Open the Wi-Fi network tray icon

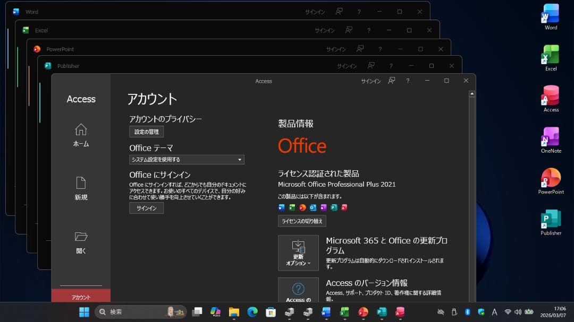coord(508,312)
